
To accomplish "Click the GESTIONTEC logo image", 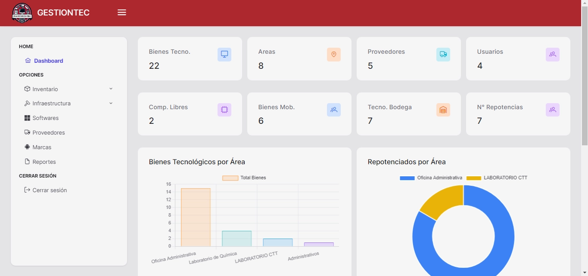I will (22, 13).
